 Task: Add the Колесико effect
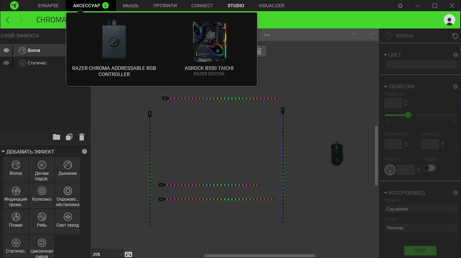[42, 196]
